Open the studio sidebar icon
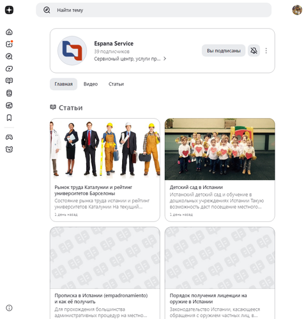The width and height of the screenshot is (306, 319). (9, 105)
